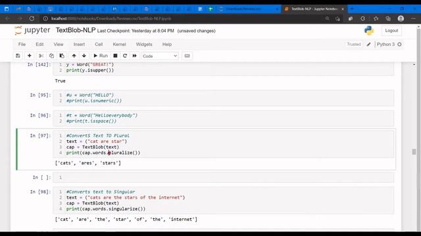Insert a cell below with the plus icon
The width and height of the screenshot is (421, 236).
click(29, 56)
